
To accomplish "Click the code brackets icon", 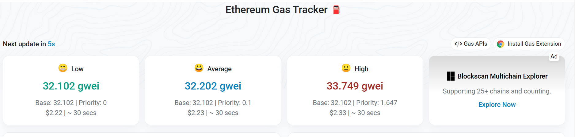I will click(x=458, y=44).
